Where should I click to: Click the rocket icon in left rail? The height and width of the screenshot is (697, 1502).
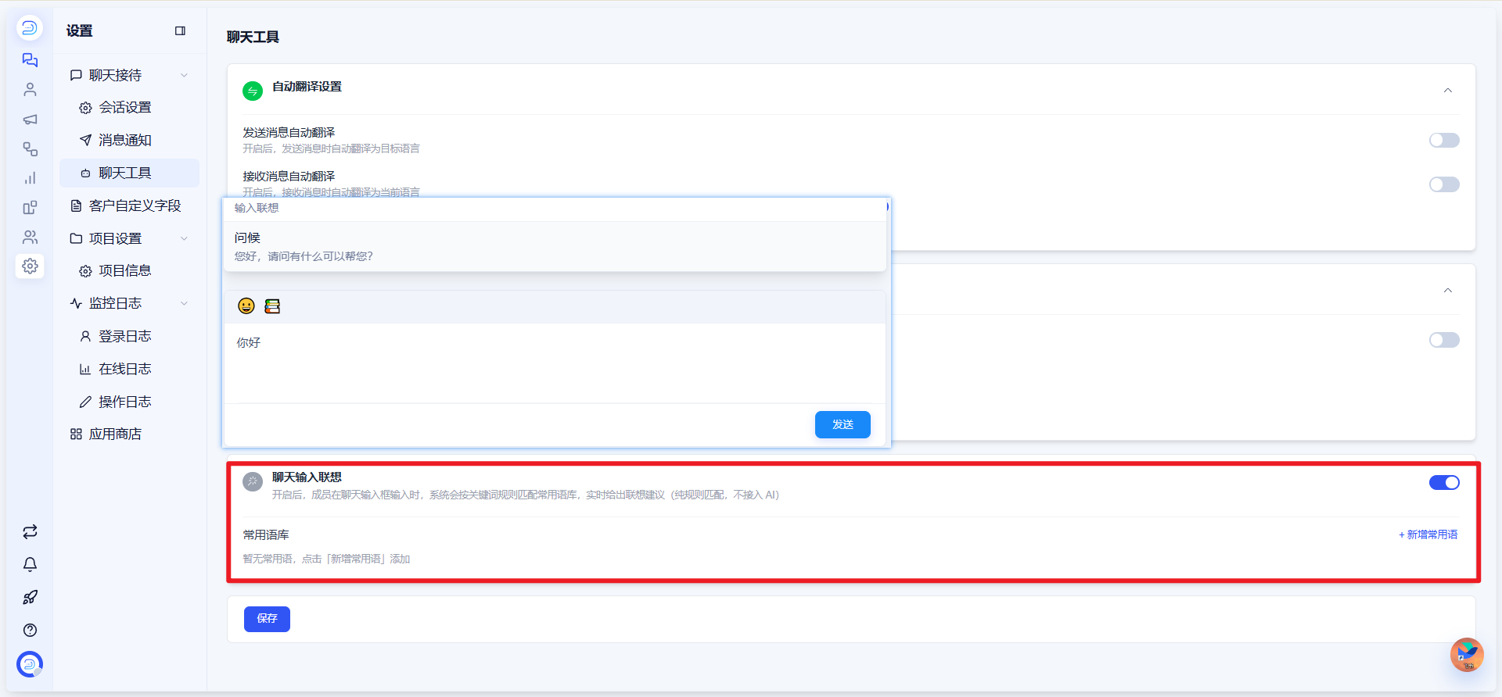(30, 598)
